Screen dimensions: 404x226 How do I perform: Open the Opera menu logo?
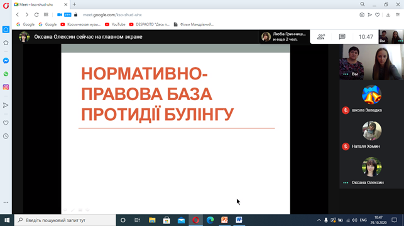(6, 6)
